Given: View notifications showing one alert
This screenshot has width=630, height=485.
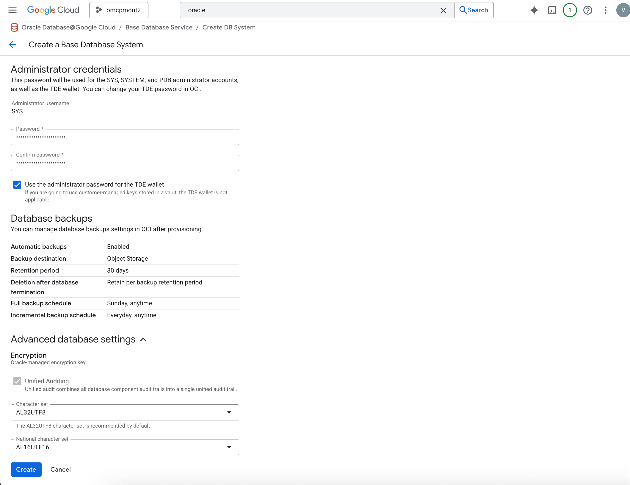Looking at the screenshot, I should (x=570, y=10).
